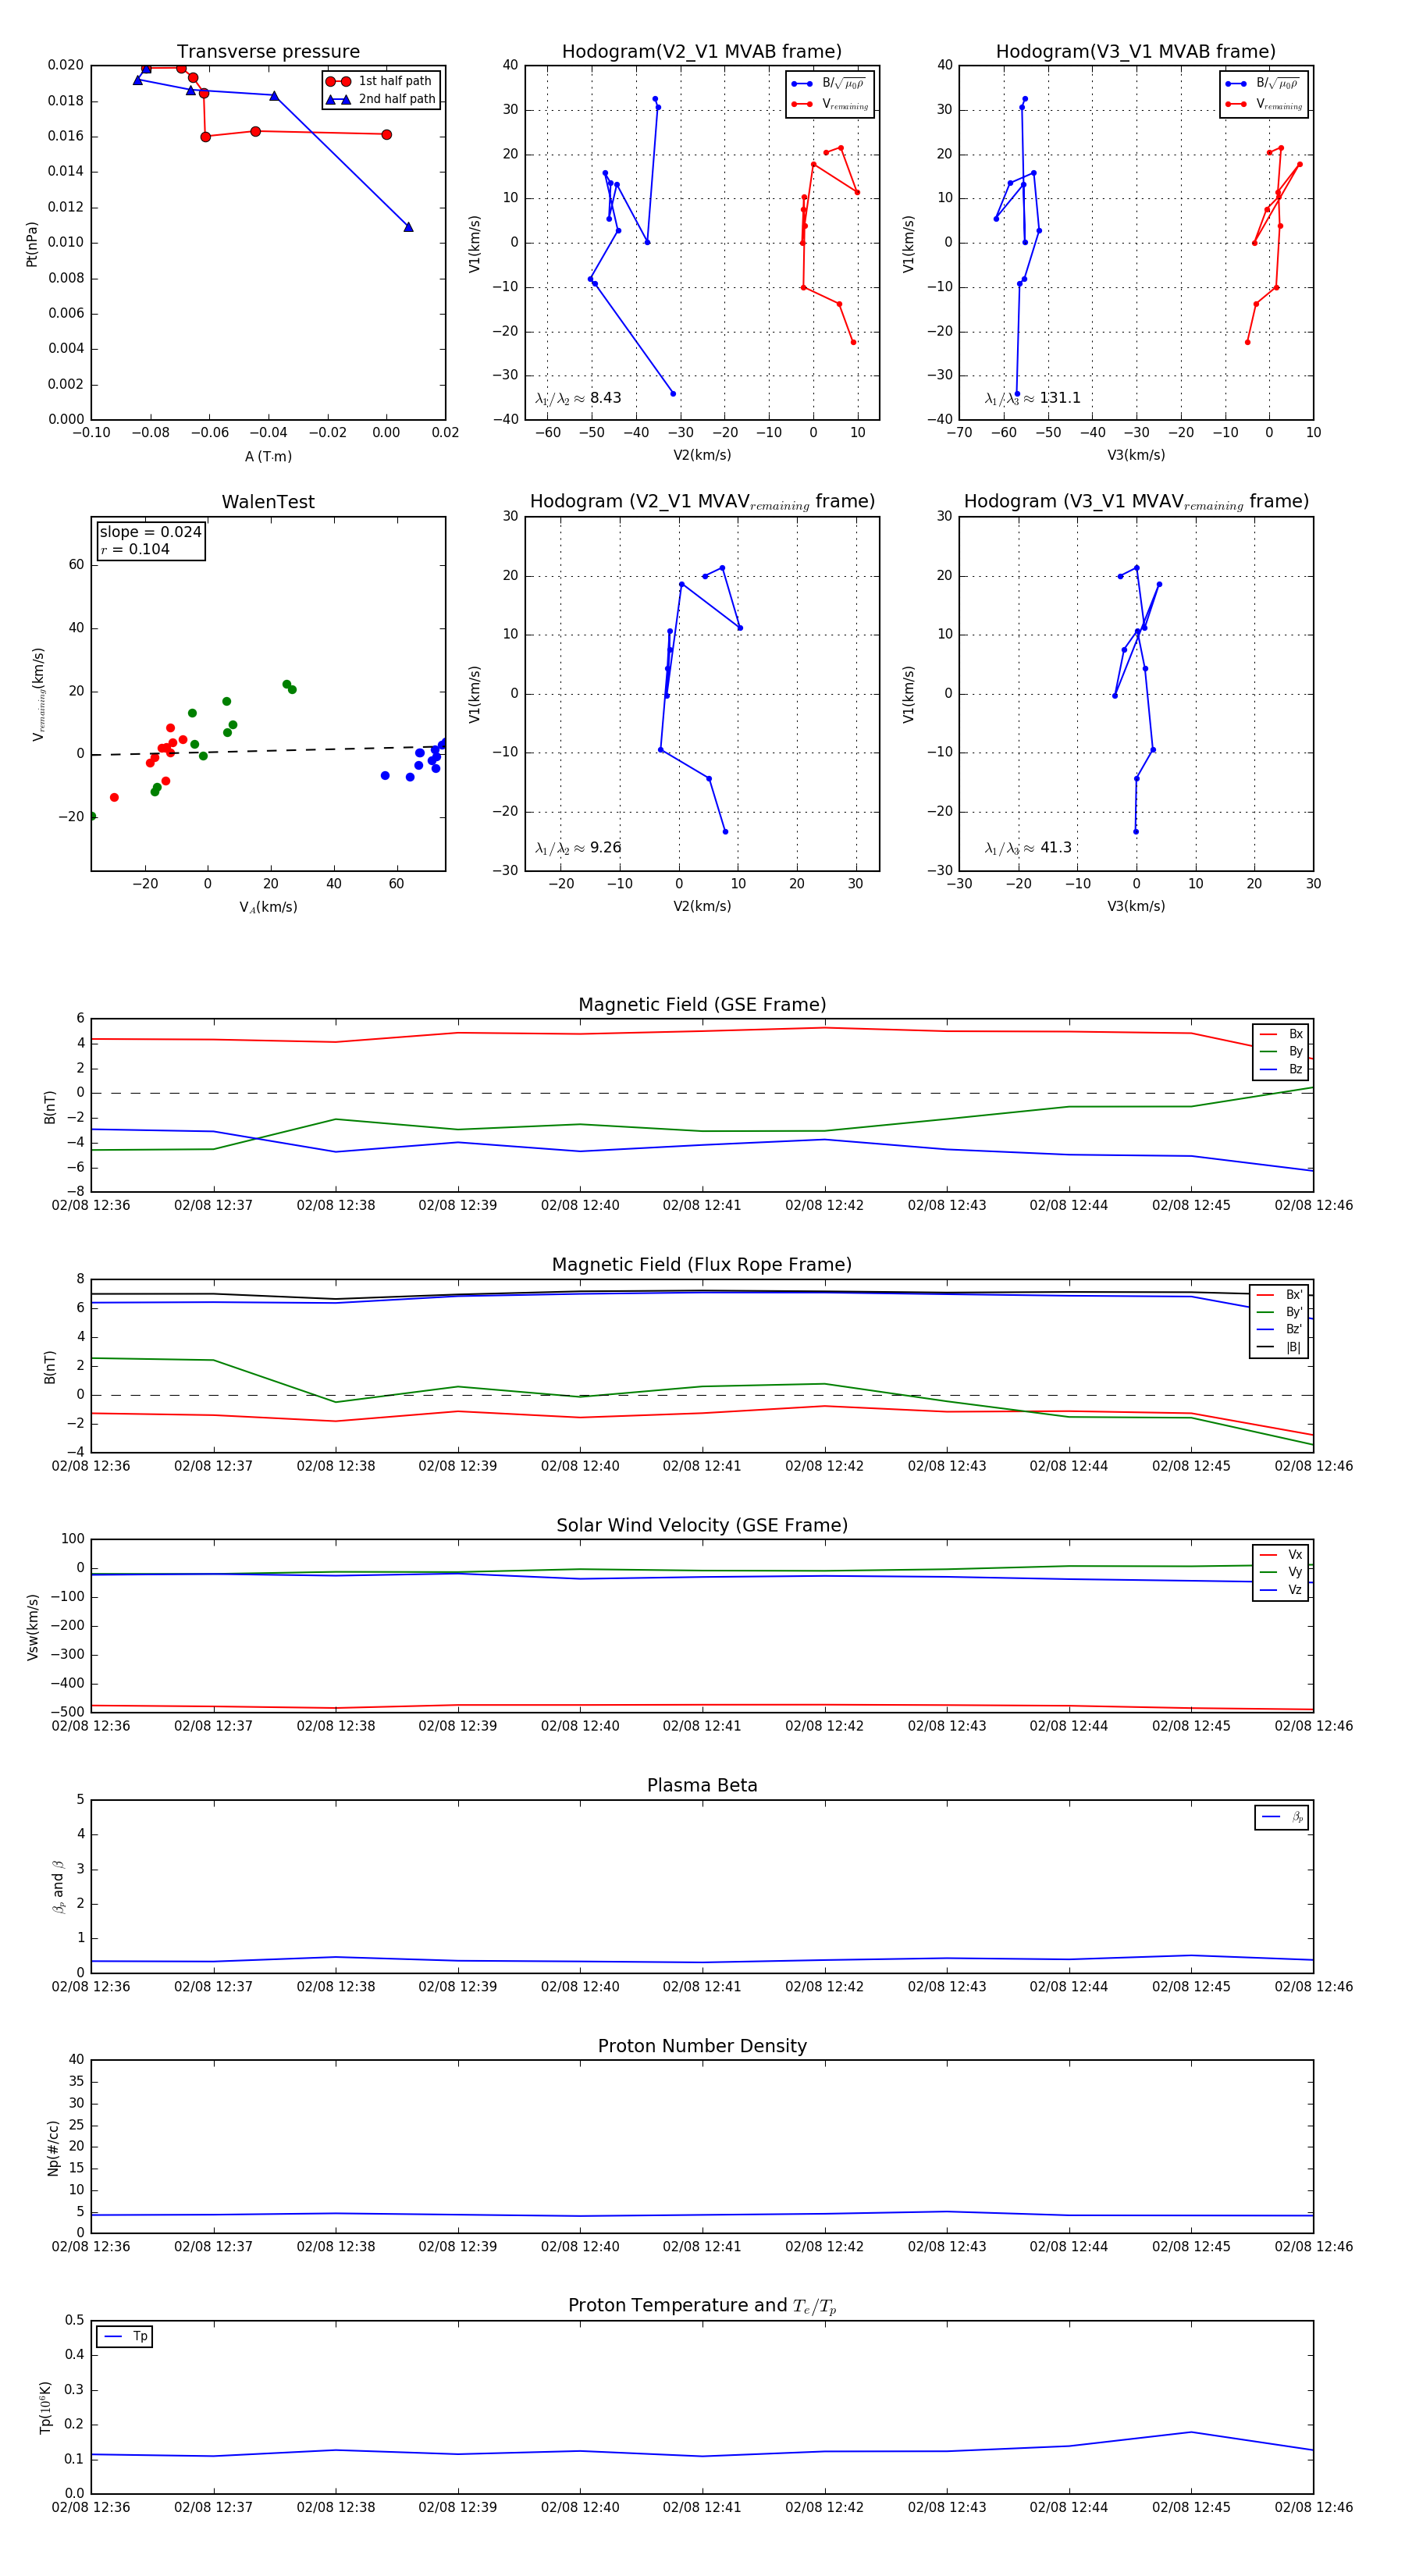Click the 'Transverse pressure' plot title
Viewport: 1405px width, 2576px height.
tap(268, 51)
